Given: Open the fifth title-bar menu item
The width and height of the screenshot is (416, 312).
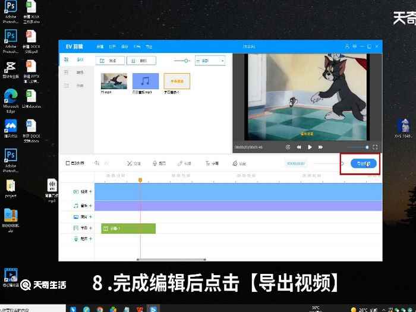Looking at the screenshot, I should [149, 47].
